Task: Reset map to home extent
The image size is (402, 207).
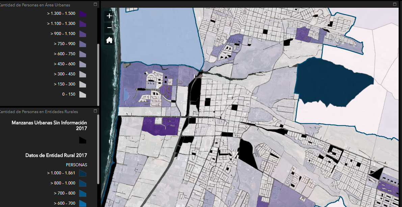Action: coord(109,40)
